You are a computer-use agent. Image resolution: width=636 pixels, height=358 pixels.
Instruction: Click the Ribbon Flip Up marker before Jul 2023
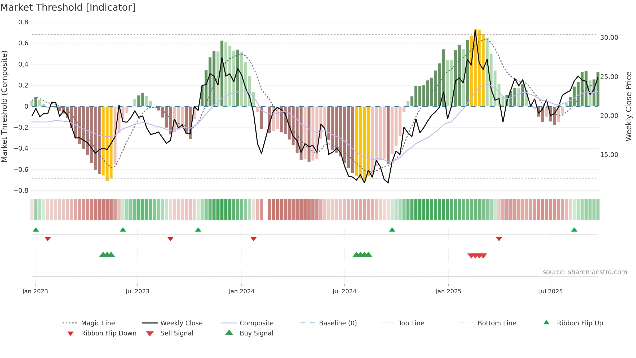(123, 230)
